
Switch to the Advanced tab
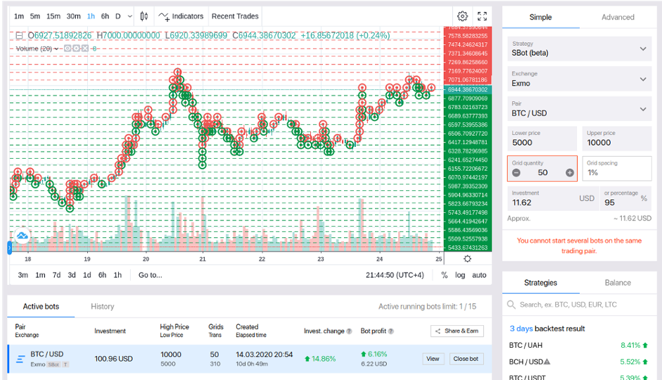(x=618, y=18)
